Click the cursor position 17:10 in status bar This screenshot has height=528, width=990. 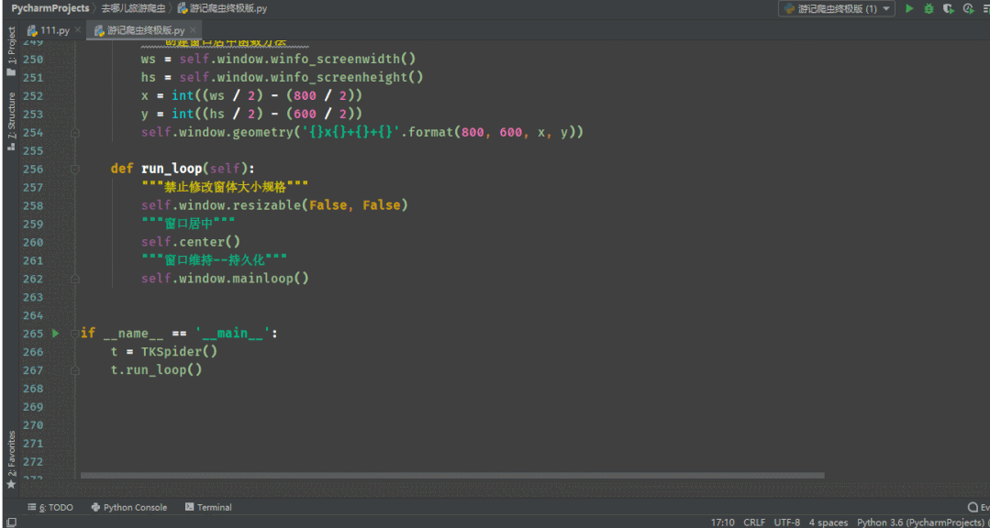[x=722, y=522]
